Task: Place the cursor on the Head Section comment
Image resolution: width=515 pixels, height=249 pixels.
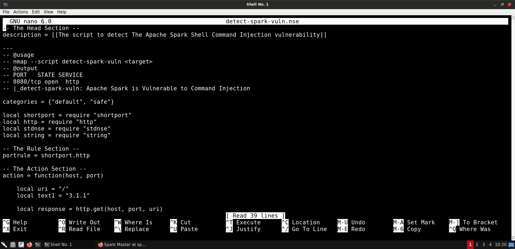Action: click(41, 28)
